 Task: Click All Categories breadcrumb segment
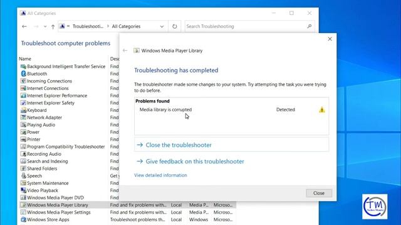pyautogui.click(x=126, y=26)
